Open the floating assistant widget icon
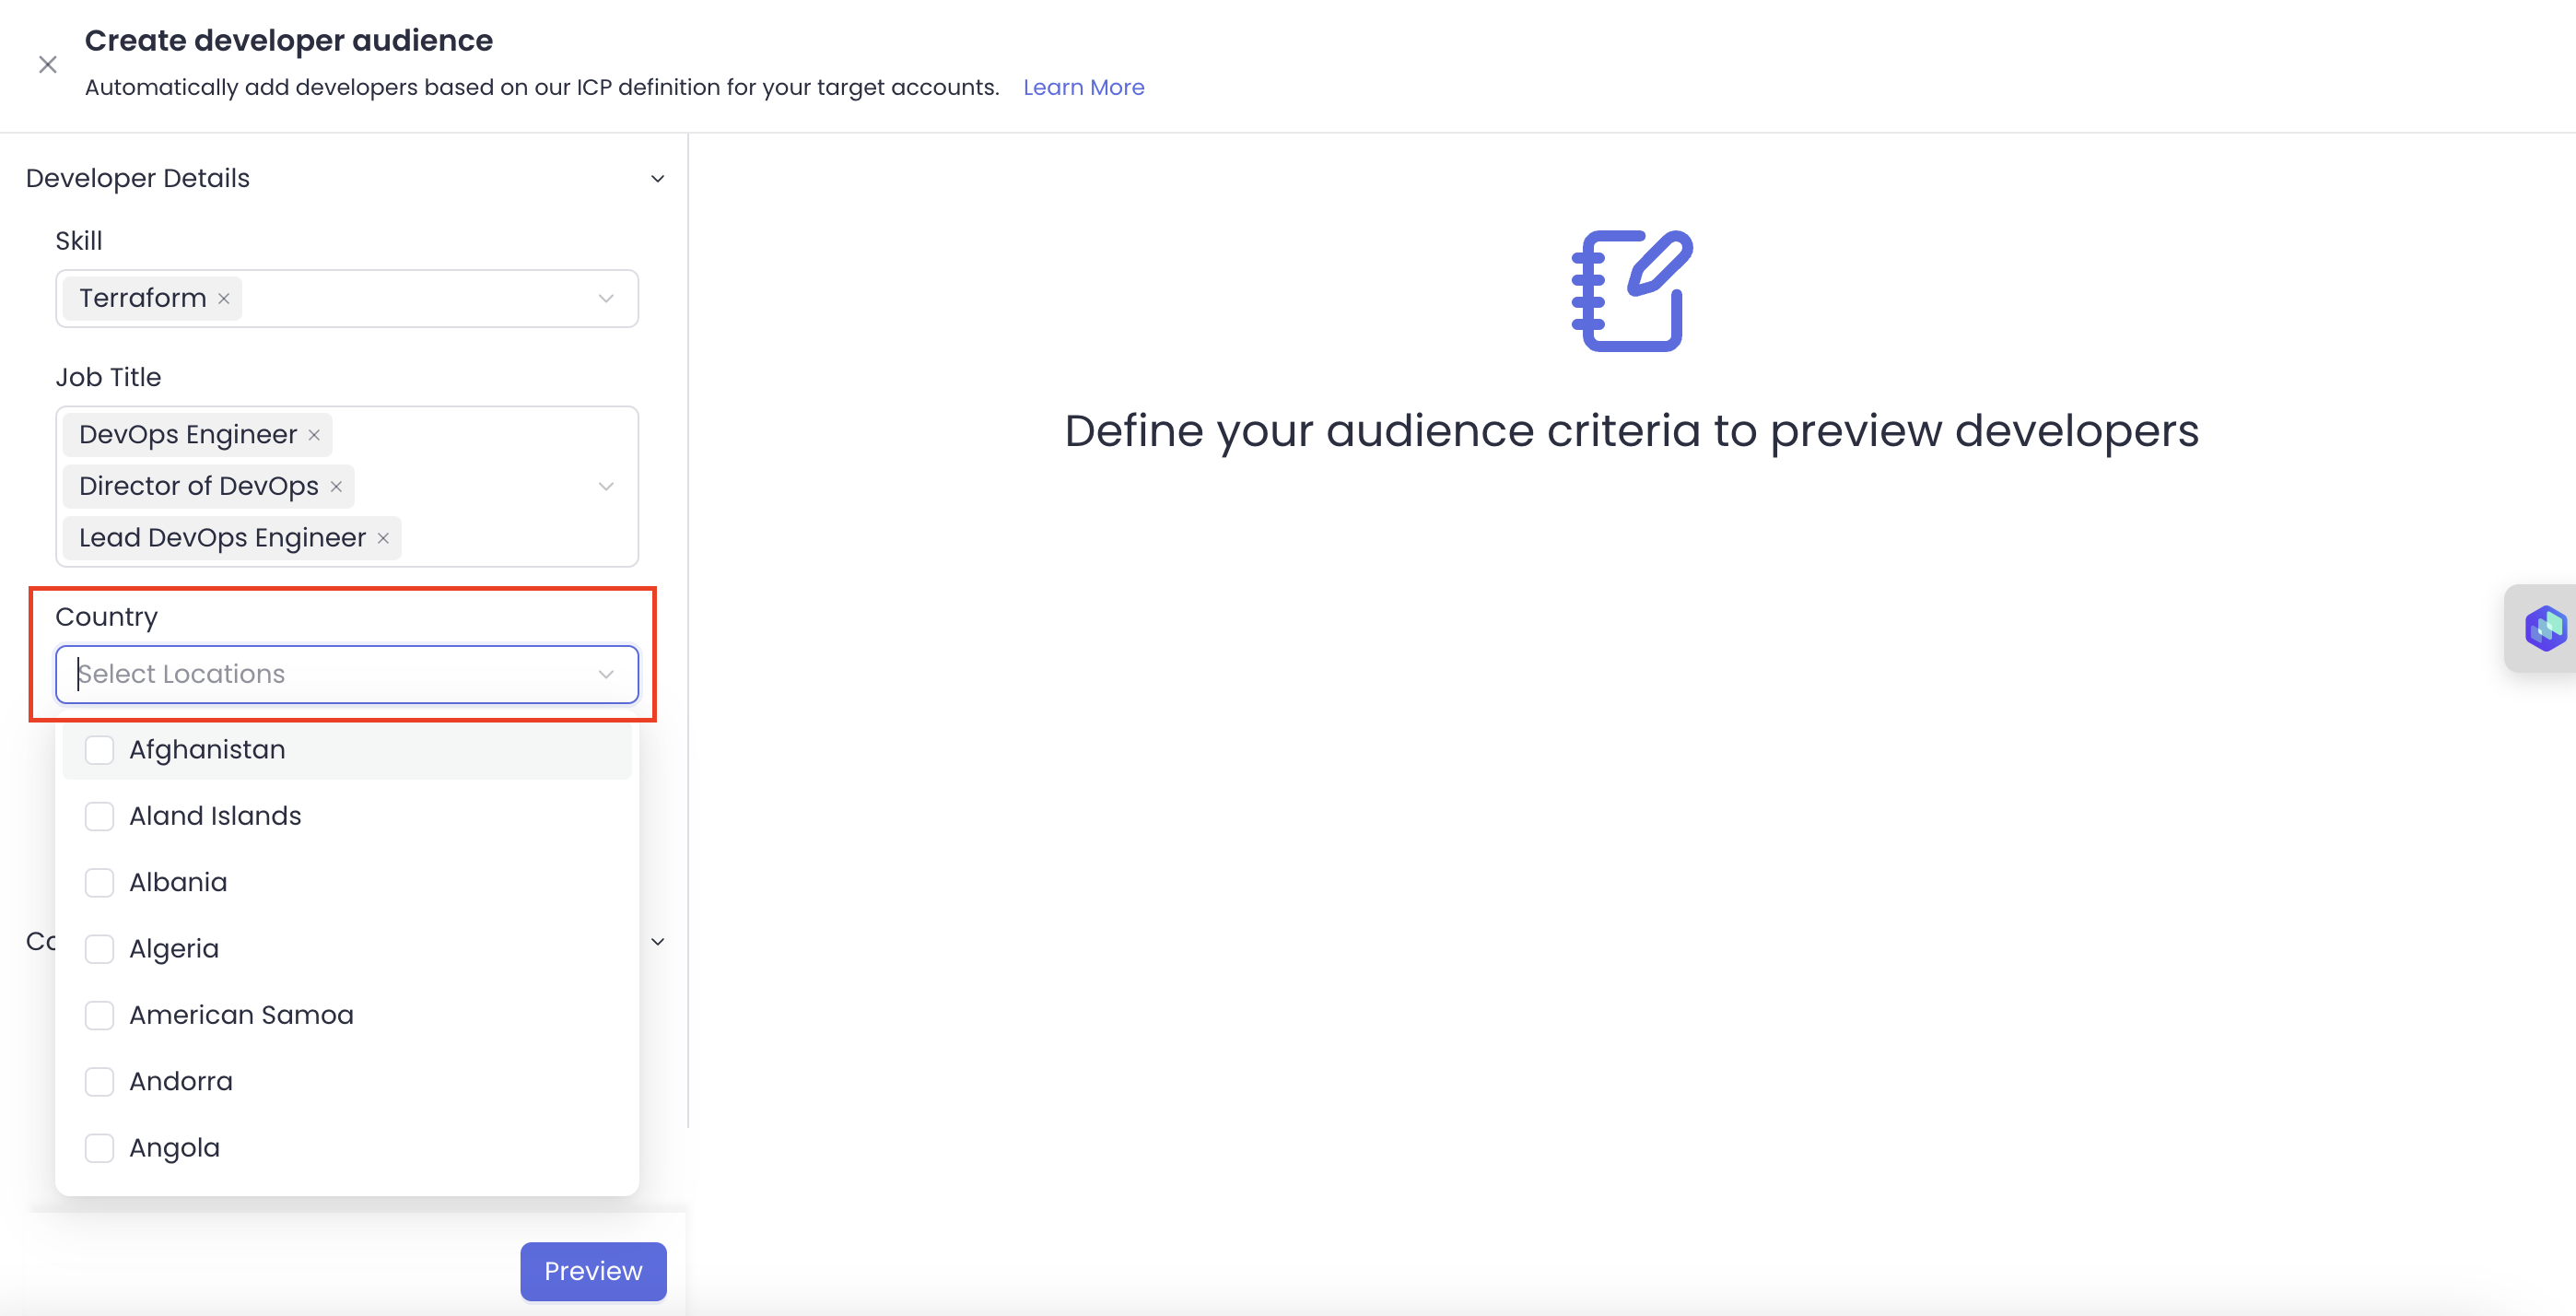Image resolution: width=2576 pixels, height=1316 pixels. coord(2544,628)
